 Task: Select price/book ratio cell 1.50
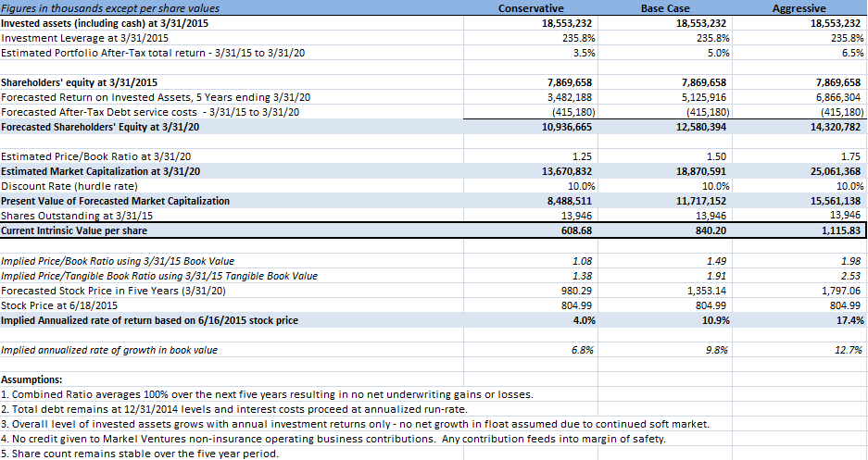717,156
